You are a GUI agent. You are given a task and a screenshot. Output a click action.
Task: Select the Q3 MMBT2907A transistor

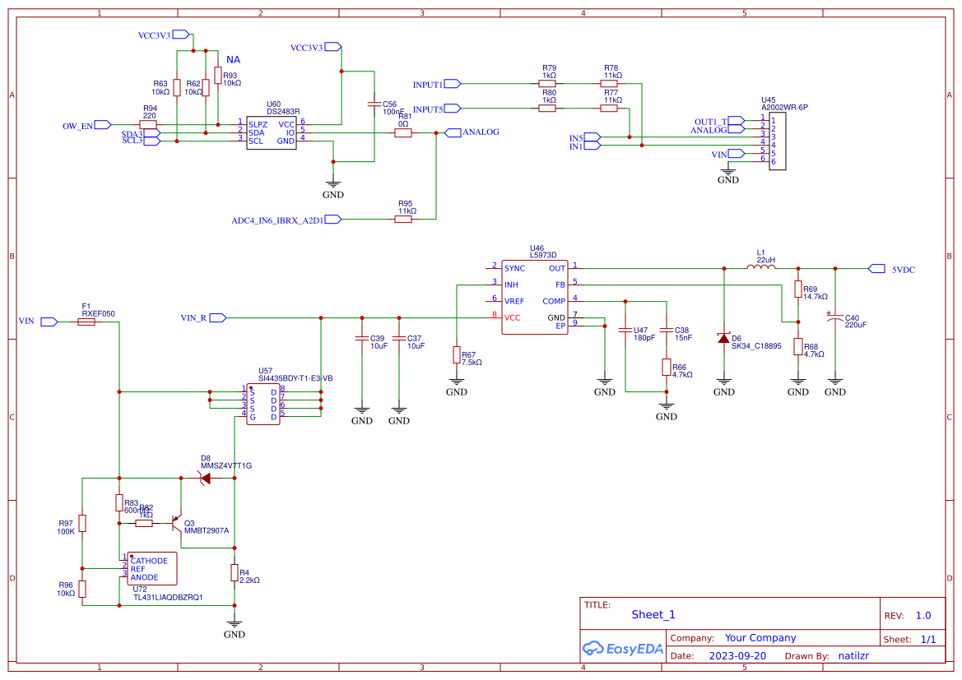point(176,523)
